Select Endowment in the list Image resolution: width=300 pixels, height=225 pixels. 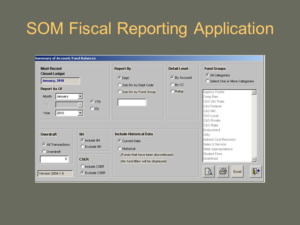(x=227, y=130)
